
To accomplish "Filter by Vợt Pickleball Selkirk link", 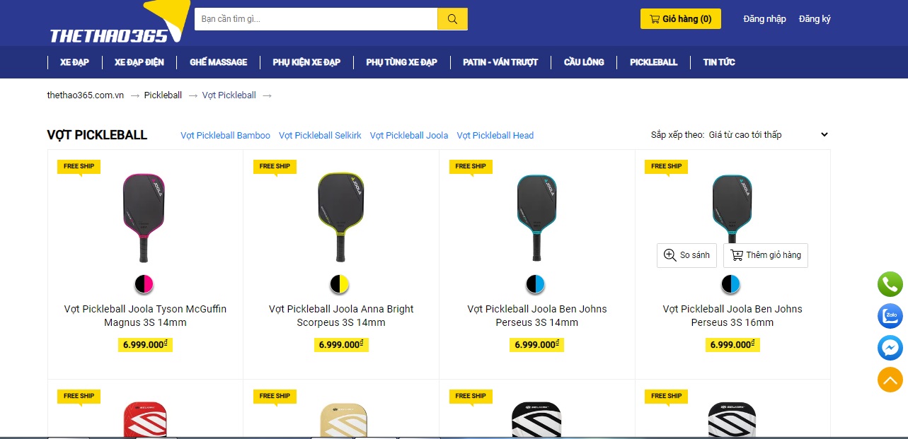I will click(320, 135).
